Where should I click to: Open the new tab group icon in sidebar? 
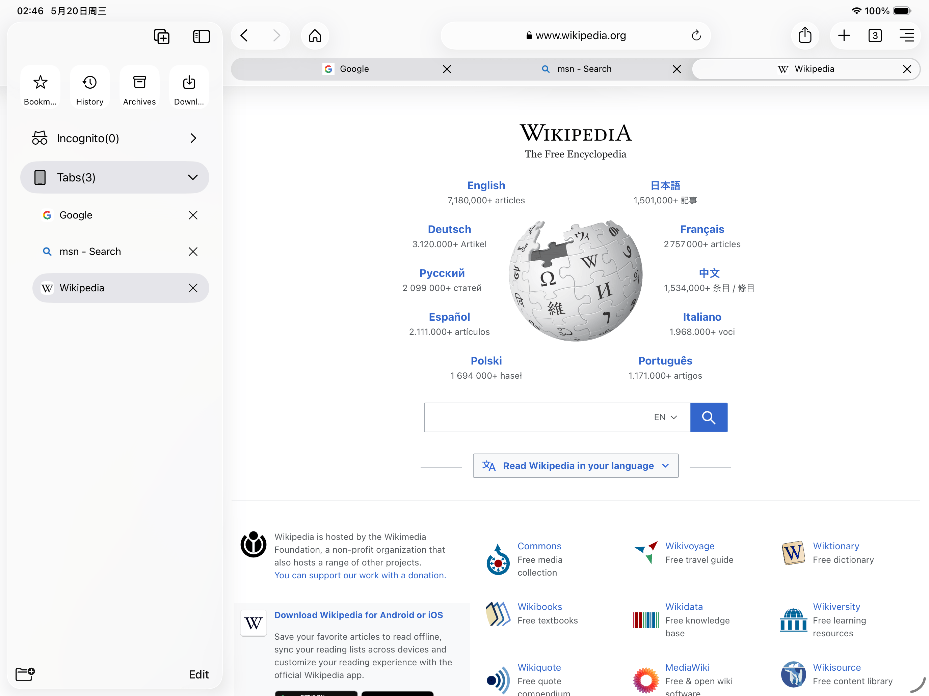coord(161,36)
